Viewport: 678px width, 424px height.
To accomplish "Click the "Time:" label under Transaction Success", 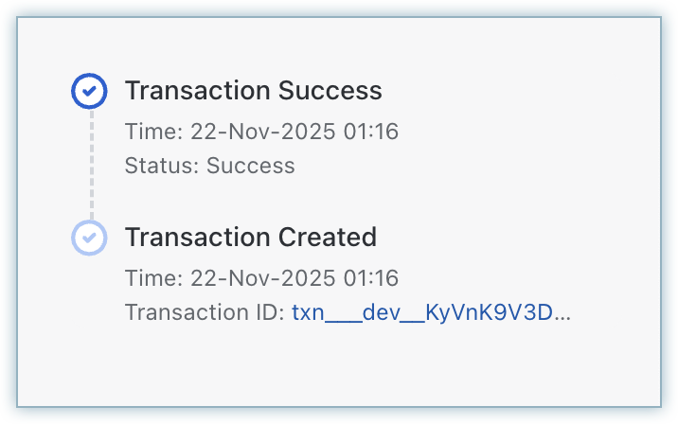I will coord(153,131).
